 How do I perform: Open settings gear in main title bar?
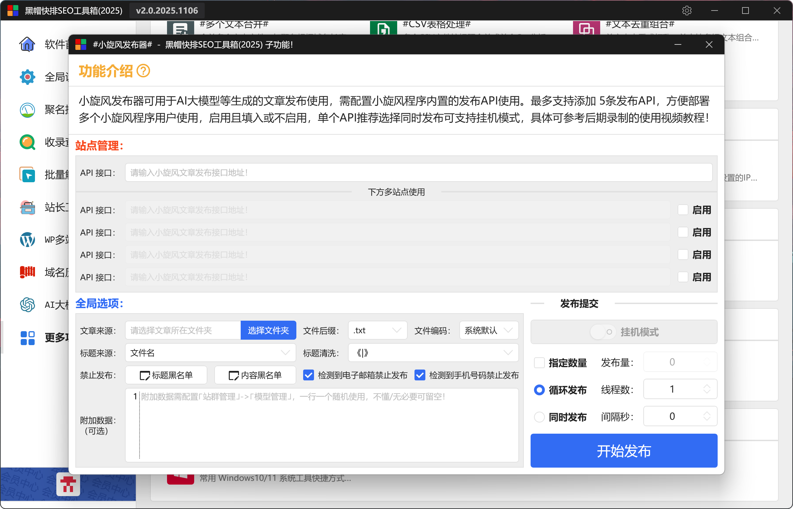click(x=687, y=11)
